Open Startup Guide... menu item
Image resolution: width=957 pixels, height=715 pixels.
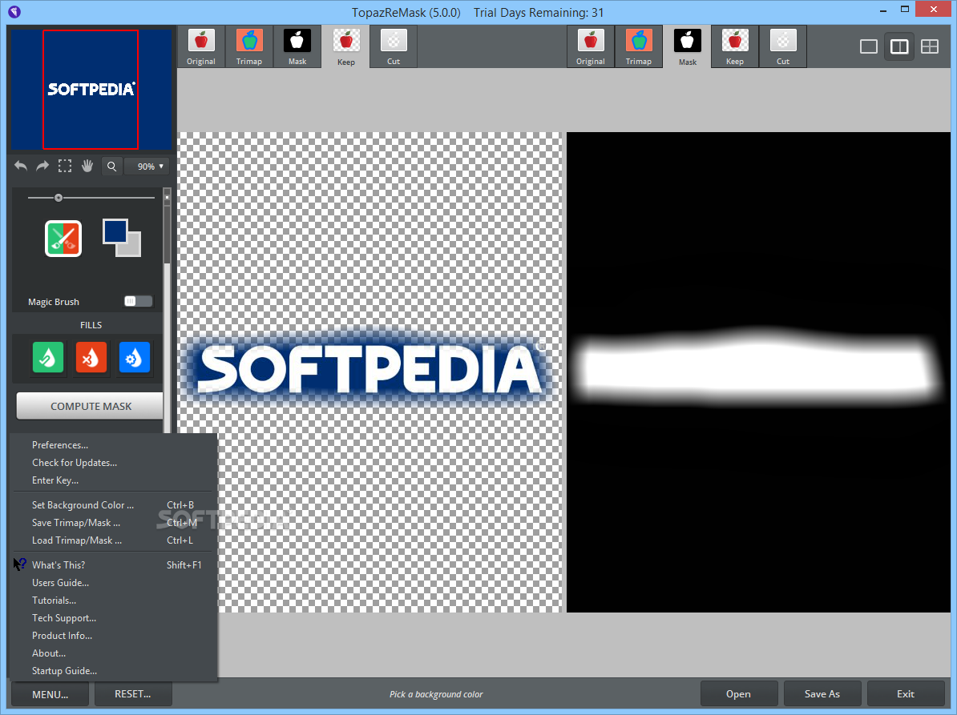(114, 670)
